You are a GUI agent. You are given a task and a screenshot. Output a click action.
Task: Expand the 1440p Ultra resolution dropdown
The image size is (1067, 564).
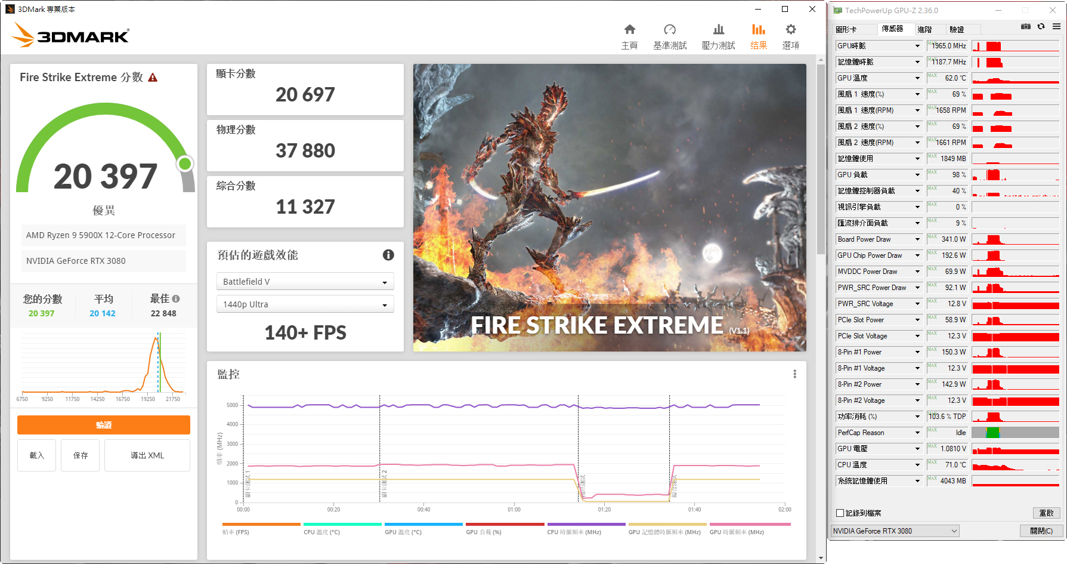(305, 304)
